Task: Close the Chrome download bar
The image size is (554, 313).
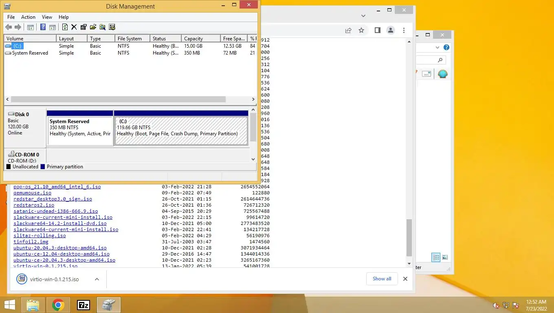Action: click(x=405, y=279)
